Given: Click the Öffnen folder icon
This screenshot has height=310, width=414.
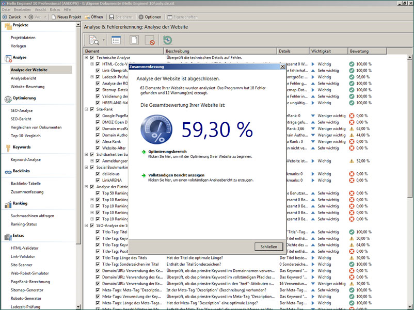Looking at the screenshot, I should click(87, 17).
